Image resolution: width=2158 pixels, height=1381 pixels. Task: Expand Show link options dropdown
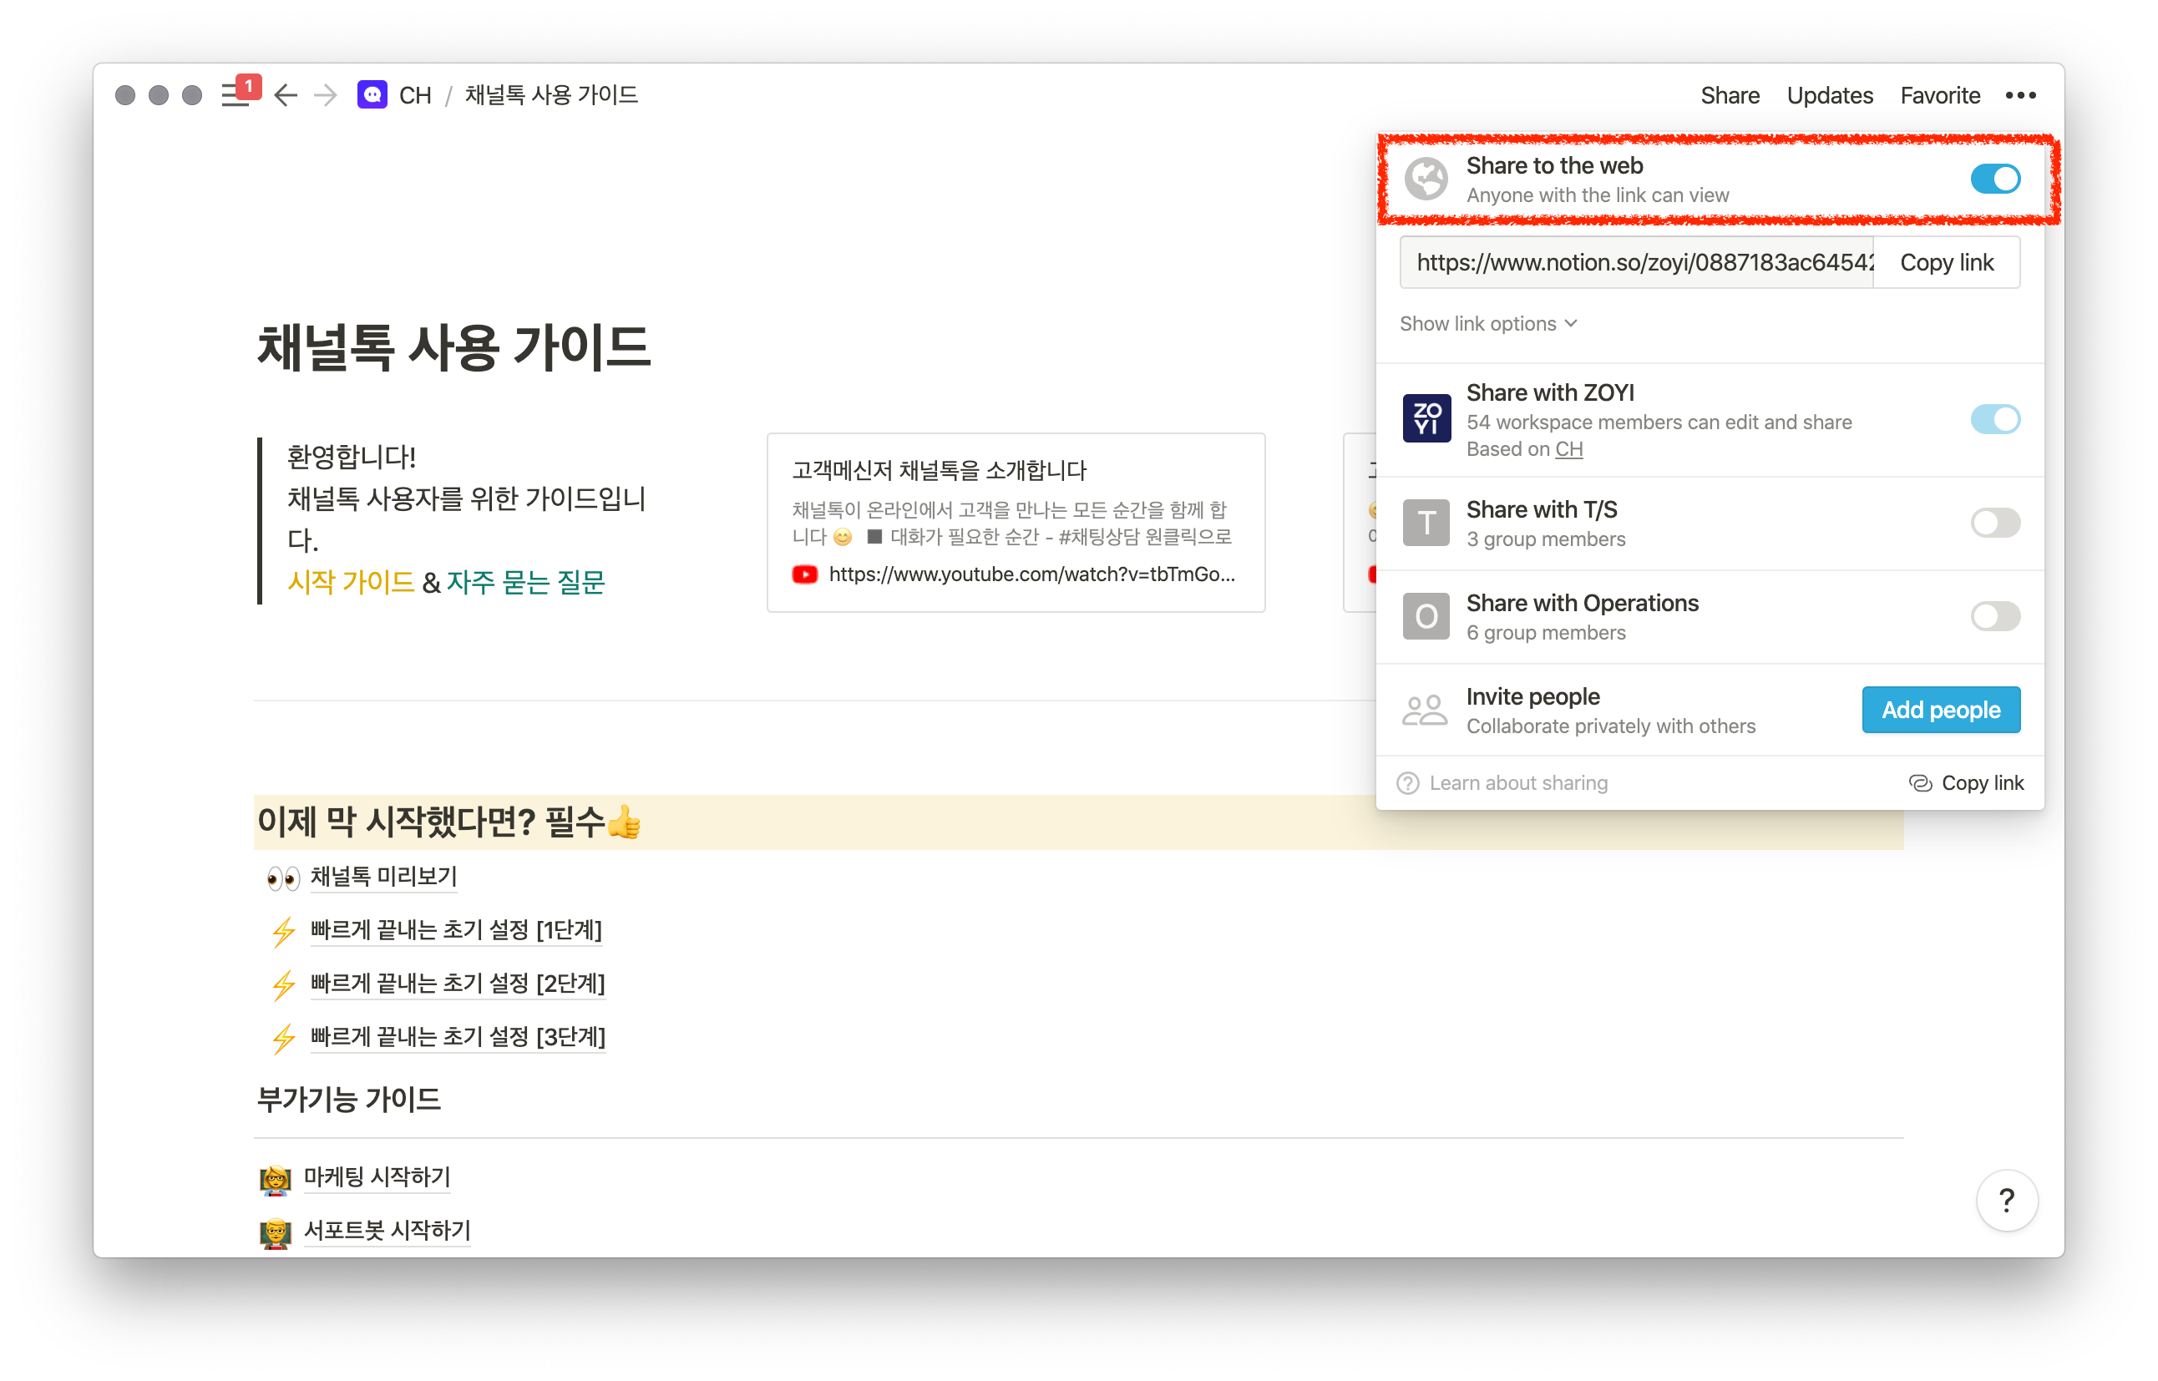tap(1487, 324)
